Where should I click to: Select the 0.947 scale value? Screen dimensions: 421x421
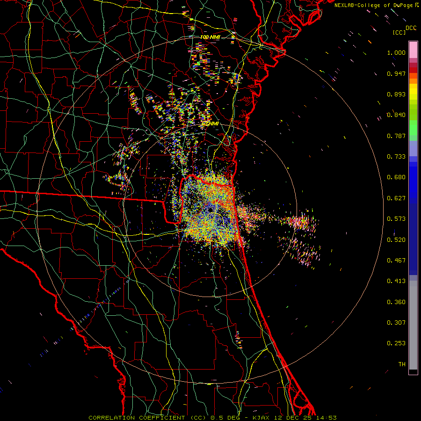[396, 73]
